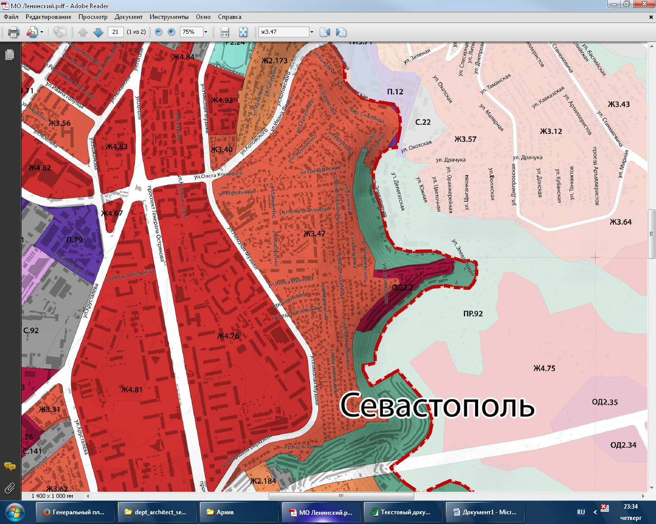Click the Ж2.173 zone label on the map

[275, 61]
